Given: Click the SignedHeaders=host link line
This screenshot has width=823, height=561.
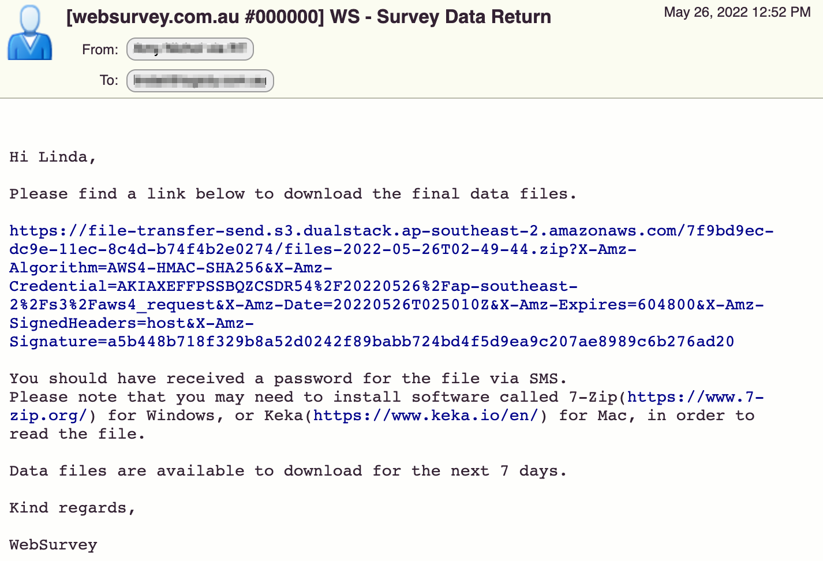Looking at the screenshot, I should coord(132,323).
